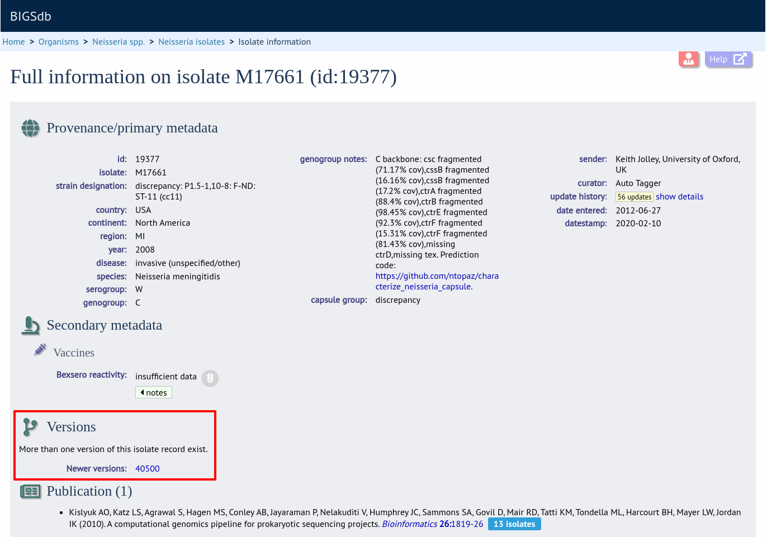Click the red user account icon

(689, 59)
